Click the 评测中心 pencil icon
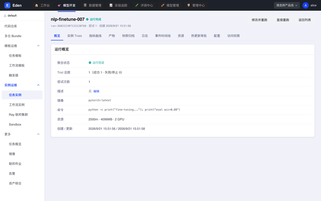 point(137,5)
